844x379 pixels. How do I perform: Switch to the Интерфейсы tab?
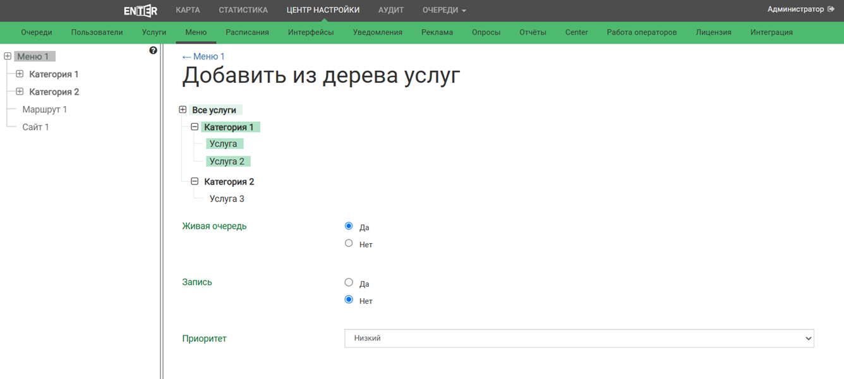pos(311,32)
